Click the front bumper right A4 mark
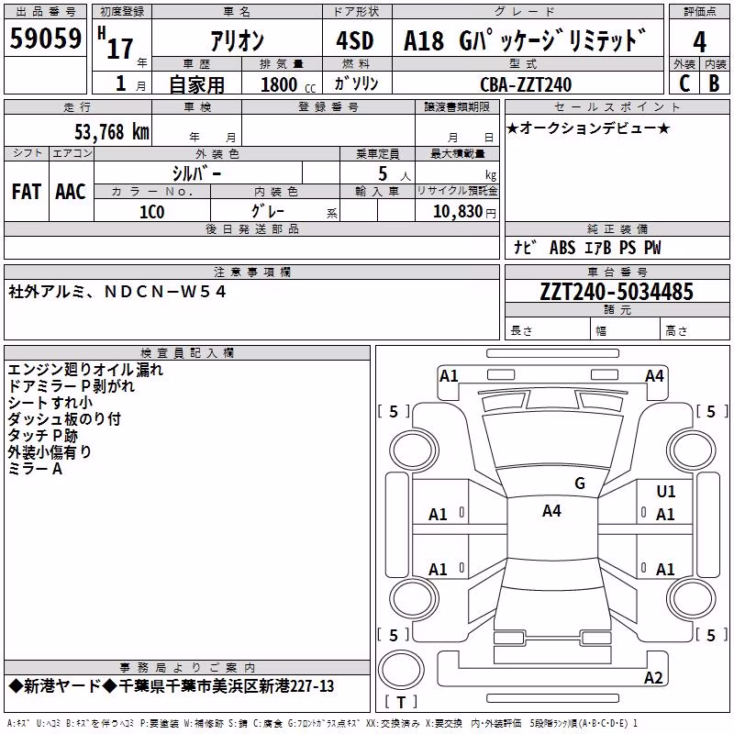This screenshot has width=734, height=734. (x=654, y=376)
